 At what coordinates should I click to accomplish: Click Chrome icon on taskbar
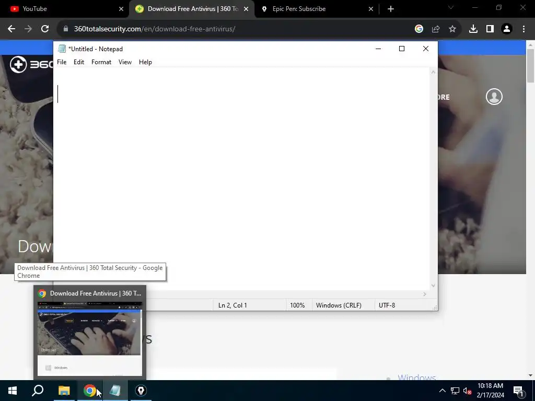(90, 391)
